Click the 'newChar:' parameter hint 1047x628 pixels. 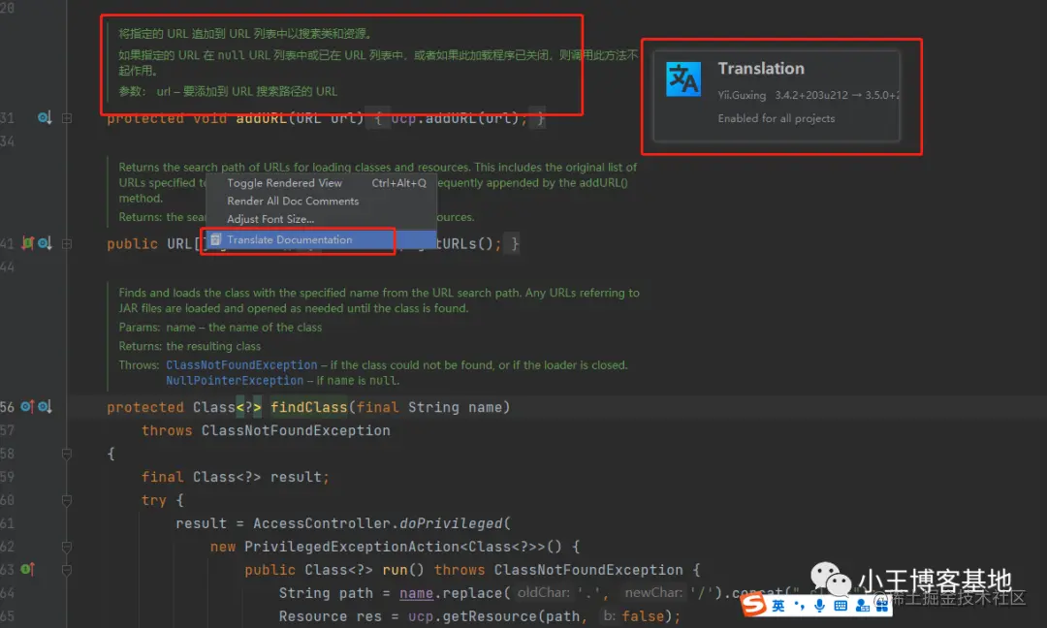(x=653, y=593)
